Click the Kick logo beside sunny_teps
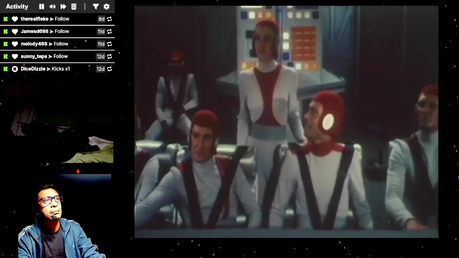This screenshot has width=459, height=258. tap(6, 57)
